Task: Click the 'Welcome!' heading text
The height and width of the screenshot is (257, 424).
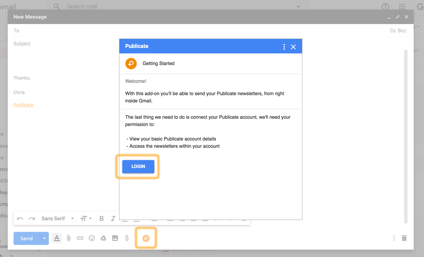Action: click(136, 81)
